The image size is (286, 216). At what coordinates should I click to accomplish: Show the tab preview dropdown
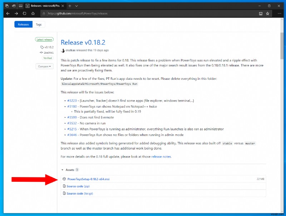pyautogui.click(x=77, y=6)
